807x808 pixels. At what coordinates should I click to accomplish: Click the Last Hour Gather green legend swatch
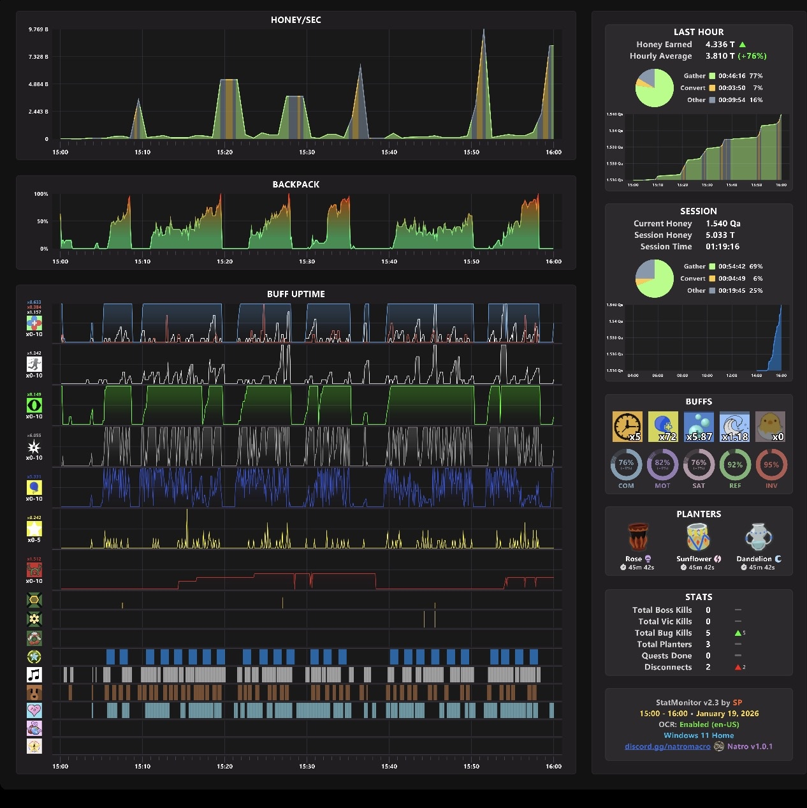coord(712,76)
